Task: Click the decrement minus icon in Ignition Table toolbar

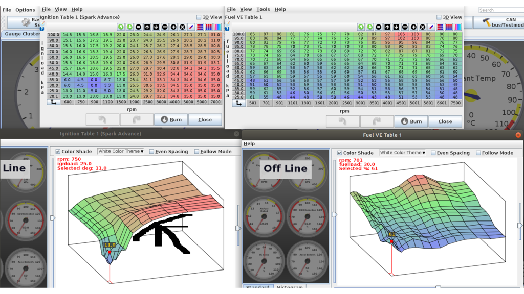Action: coord(165,27)
